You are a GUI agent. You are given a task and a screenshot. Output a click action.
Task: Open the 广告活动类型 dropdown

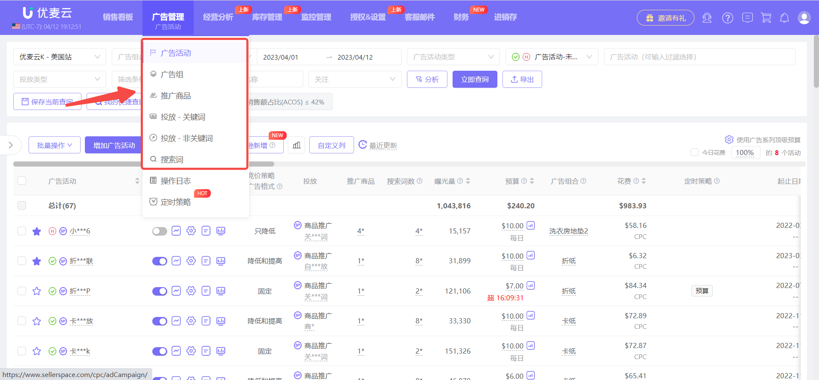[453, 57]
